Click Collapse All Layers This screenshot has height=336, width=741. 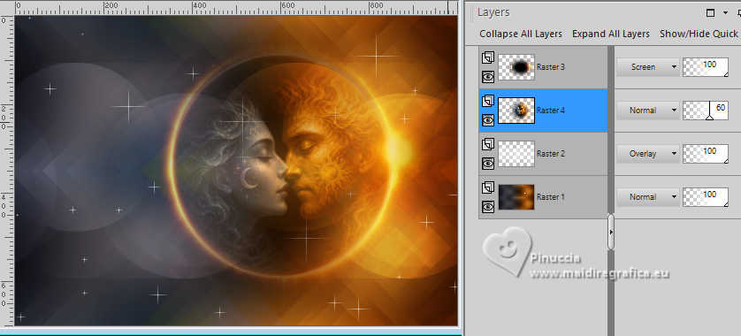pyautogui.click(x=521, y=34)
